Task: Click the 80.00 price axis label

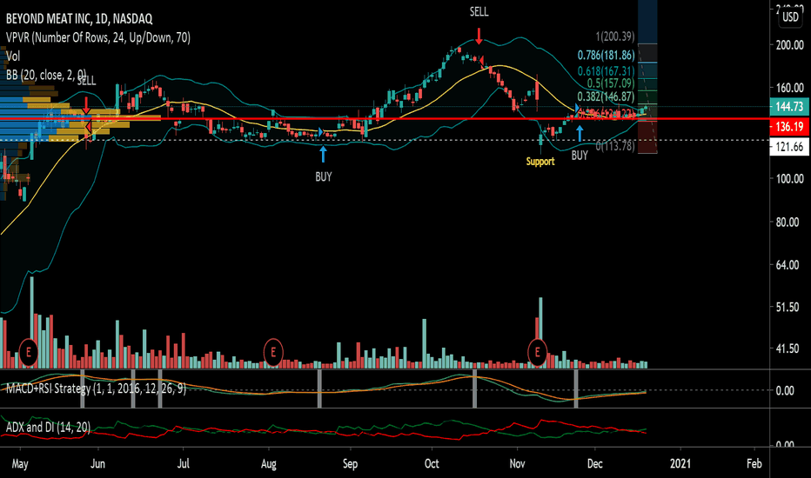Action: [x=788, y=222]
